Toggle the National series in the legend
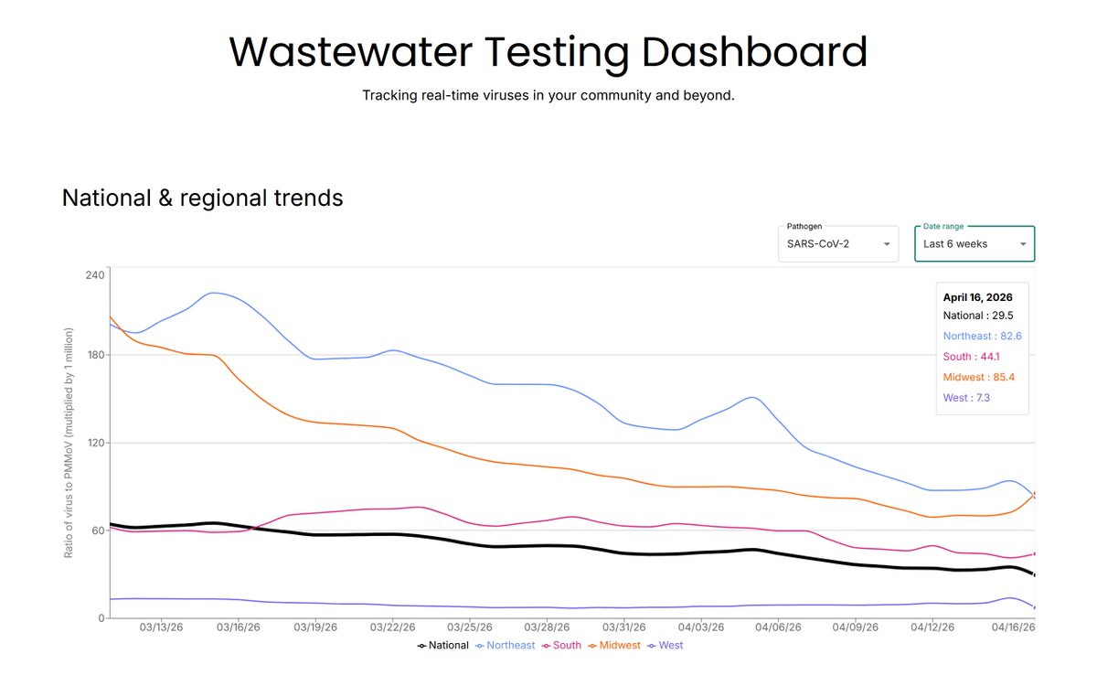The width and height of the screenshot is (1097, 686). [x=442, y=646]
